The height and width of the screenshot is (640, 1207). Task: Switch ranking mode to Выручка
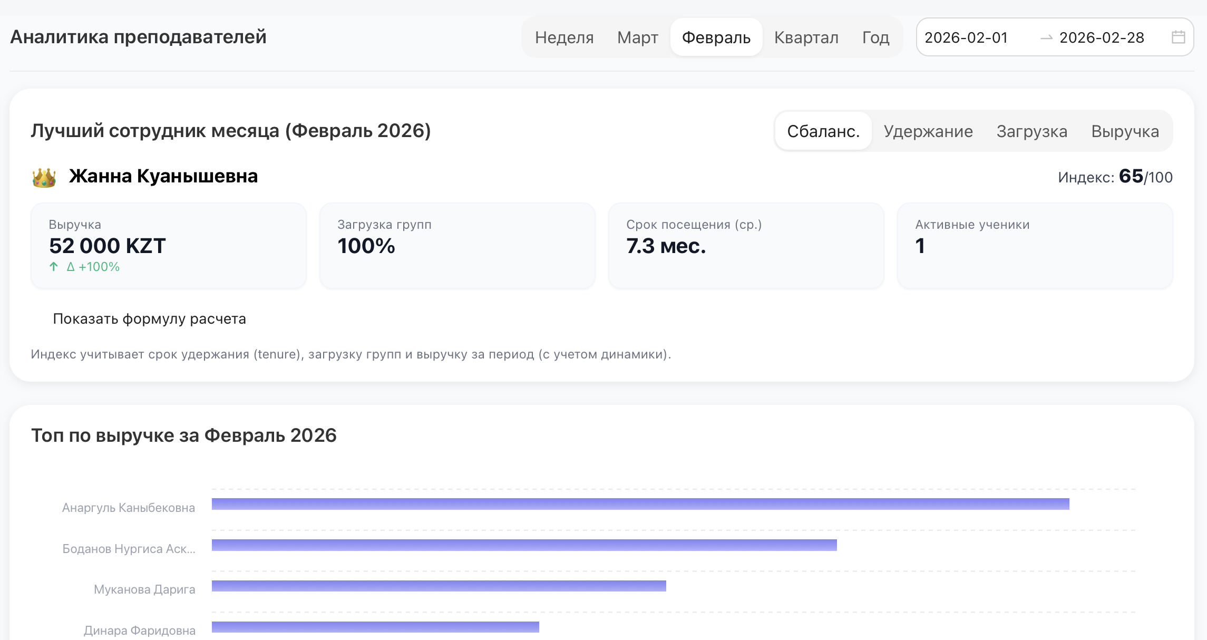click(1125, 131)
